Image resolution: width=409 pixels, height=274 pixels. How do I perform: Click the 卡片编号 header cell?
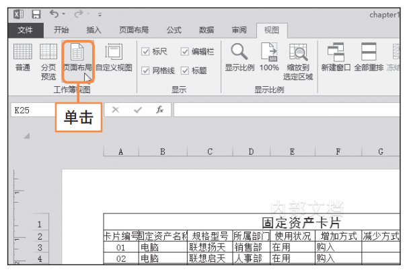tap(121, 236)
